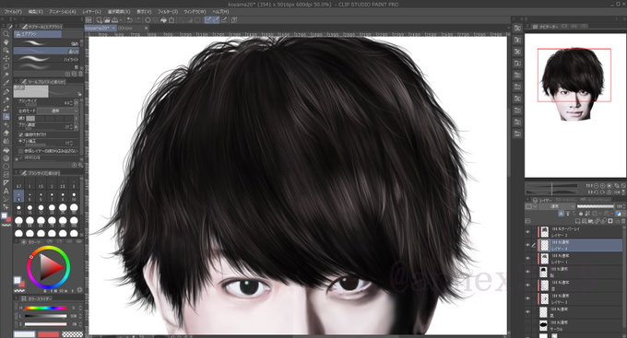
Task: Click the color wheel panel icon
Action: 24,242
